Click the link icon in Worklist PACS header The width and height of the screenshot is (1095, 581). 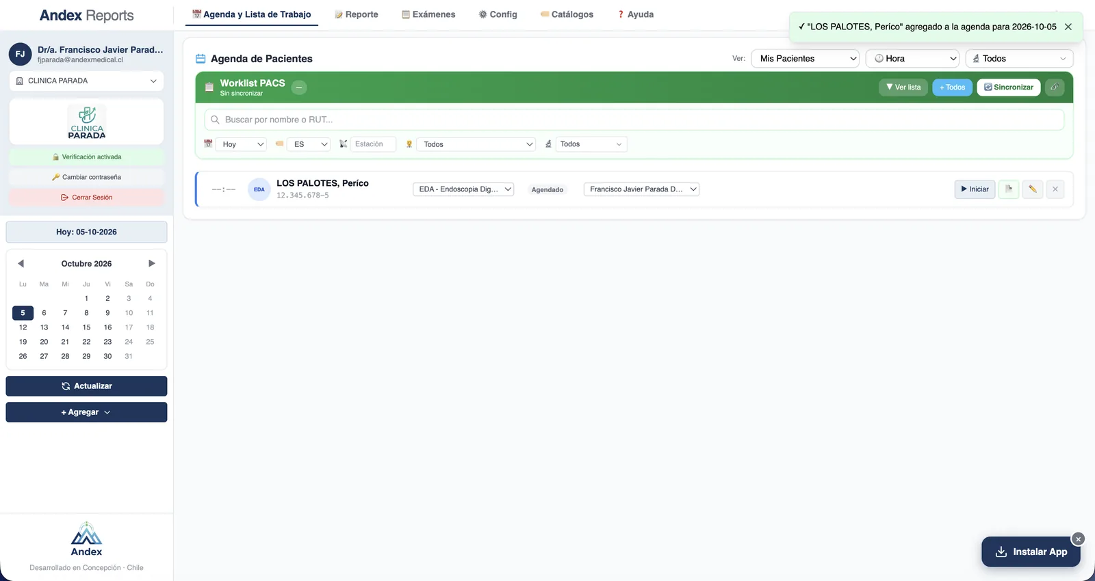1055,87
